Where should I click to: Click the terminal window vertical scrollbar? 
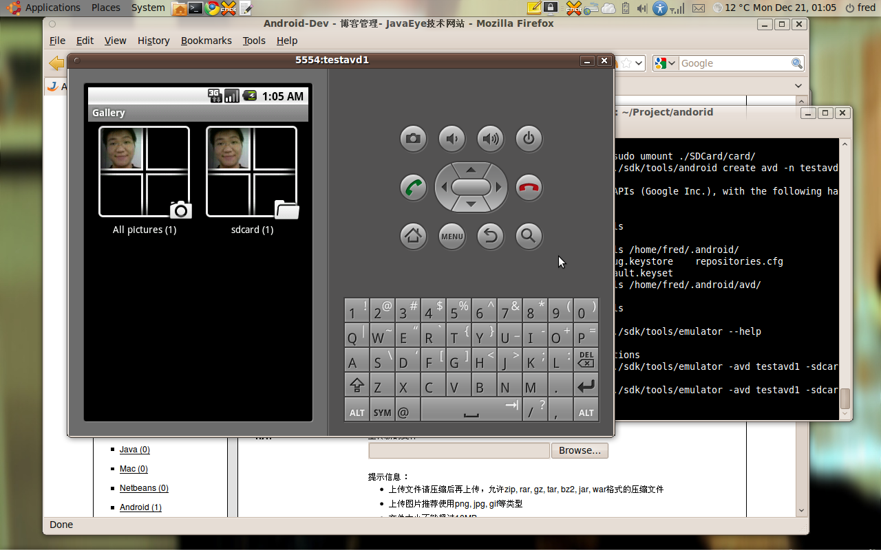[x=845, y=279]
